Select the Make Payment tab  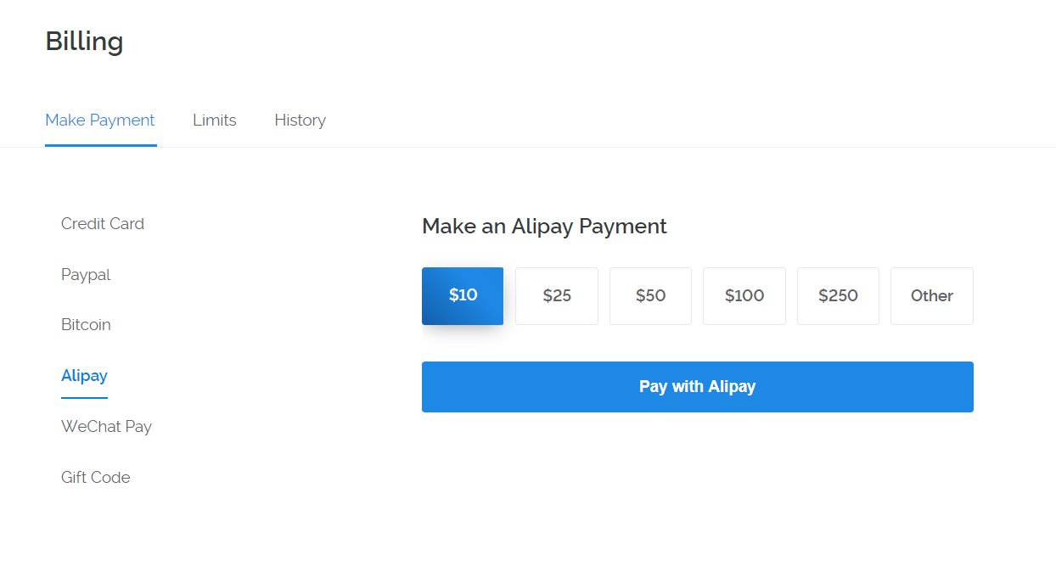[x=100, y=121]
